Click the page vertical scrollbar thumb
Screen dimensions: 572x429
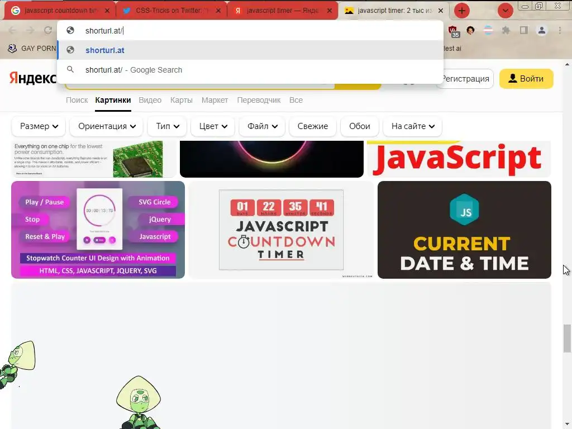point(567,338)
